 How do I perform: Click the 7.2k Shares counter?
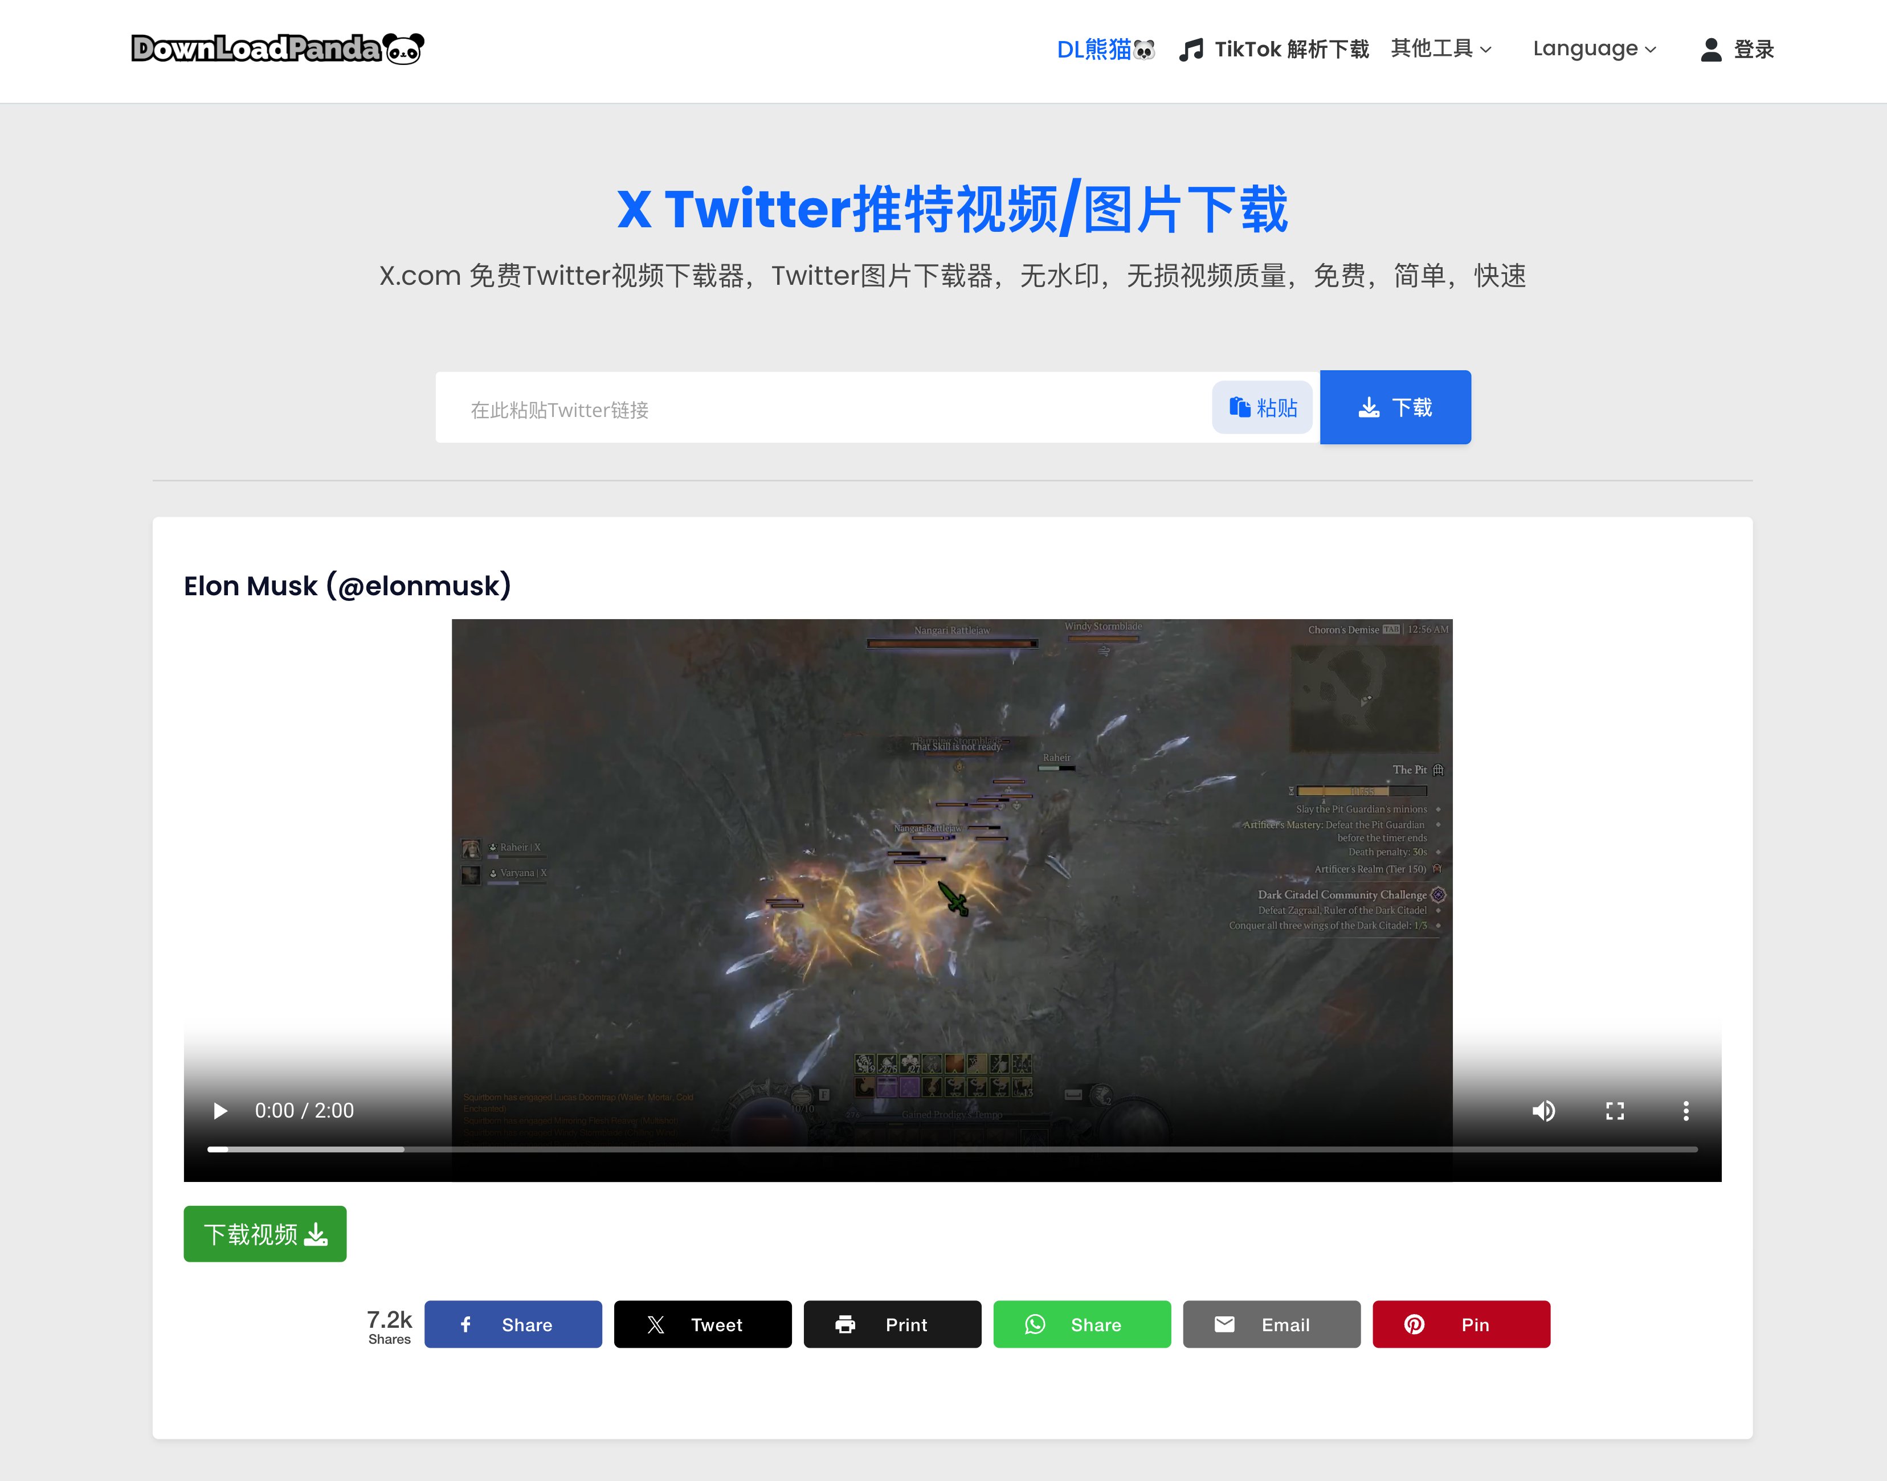(389, 1327)
